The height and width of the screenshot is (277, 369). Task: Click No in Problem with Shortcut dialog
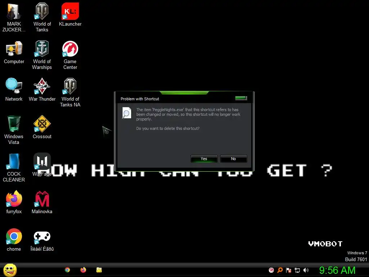tap(234, 159)
